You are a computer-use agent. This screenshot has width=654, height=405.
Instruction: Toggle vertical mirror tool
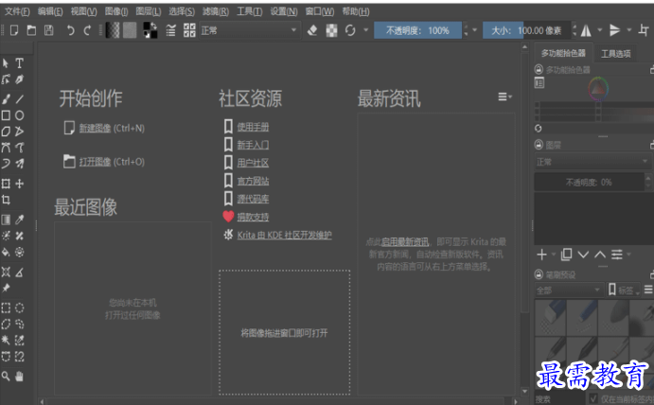click(x=614, y=30)
